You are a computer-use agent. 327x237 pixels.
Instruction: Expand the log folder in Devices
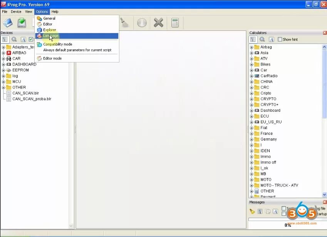[x=3, y=76]
